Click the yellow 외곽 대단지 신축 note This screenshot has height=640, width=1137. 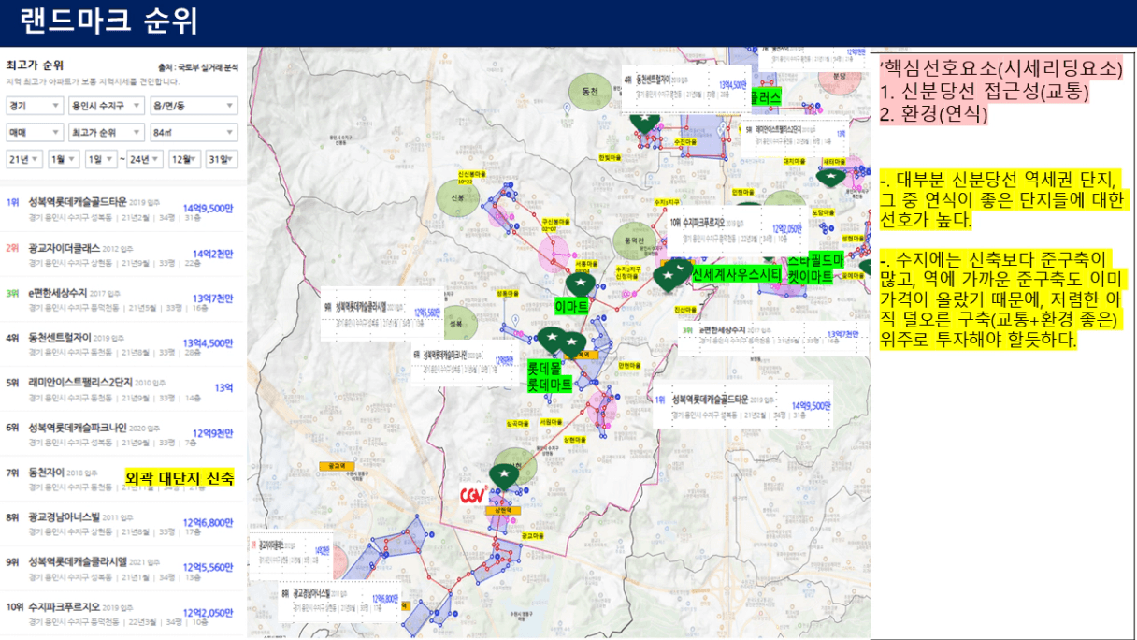coord(179,478)
